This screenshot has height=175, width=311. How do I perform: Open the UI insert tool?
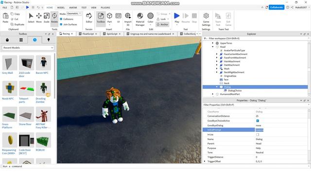tap(119, 17)
